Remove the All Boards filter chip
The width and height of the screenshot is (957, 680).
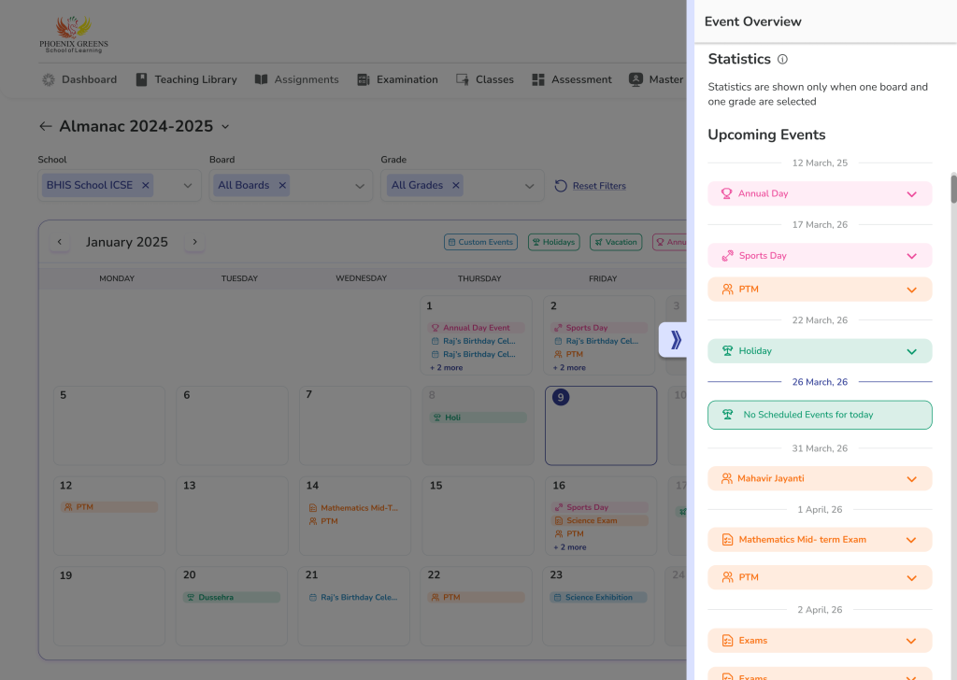coord(282,185)
